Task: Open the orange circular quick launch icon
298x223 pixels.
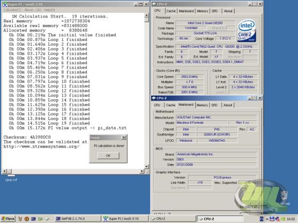Action: (x=27, y=219)
